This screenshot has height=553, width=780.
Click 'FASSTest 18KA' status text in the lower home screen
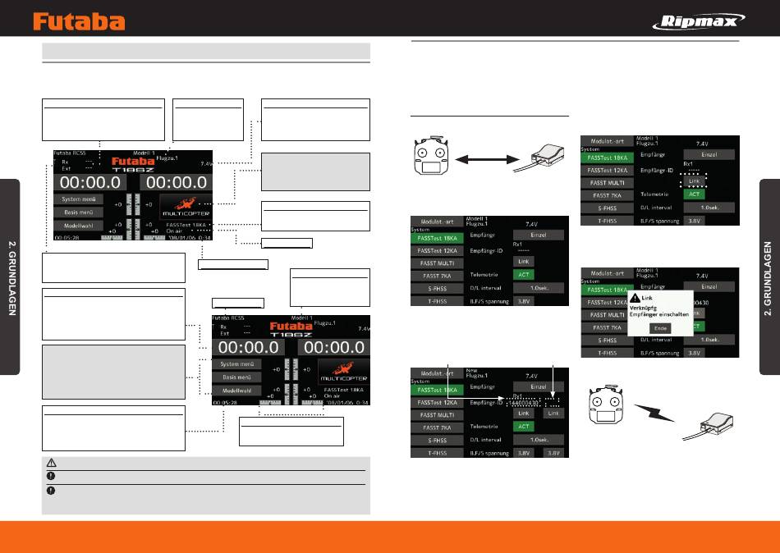point(344,391)
